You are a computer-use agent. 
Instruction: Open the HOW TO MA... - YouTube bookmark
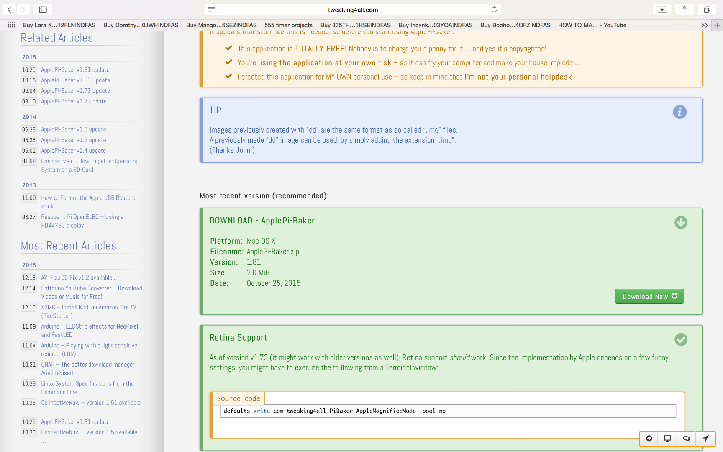592,25
